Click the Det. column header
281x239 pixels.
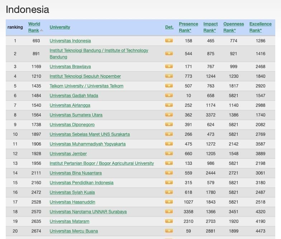click(169, 27)
